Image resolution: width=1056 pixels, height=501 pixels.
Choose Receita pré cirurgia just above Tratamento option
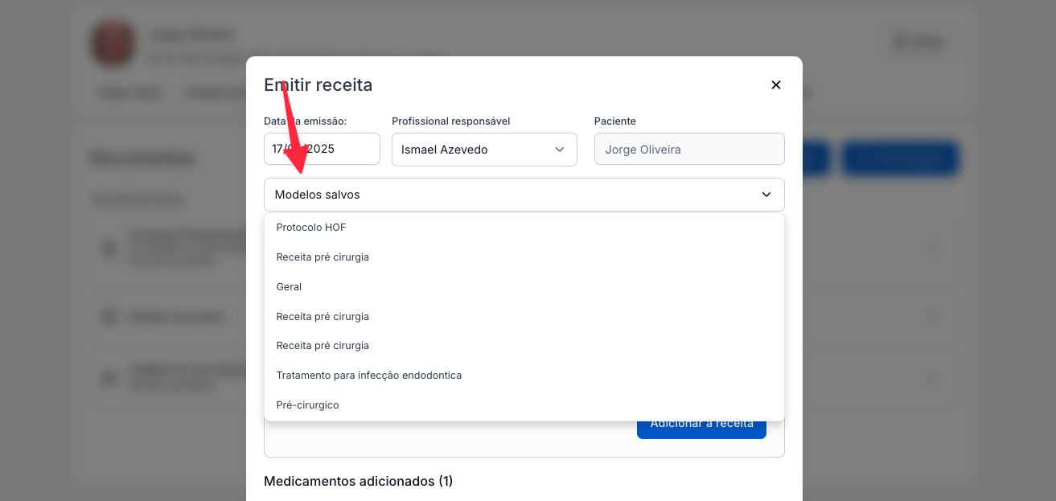(x=323, y=346)
